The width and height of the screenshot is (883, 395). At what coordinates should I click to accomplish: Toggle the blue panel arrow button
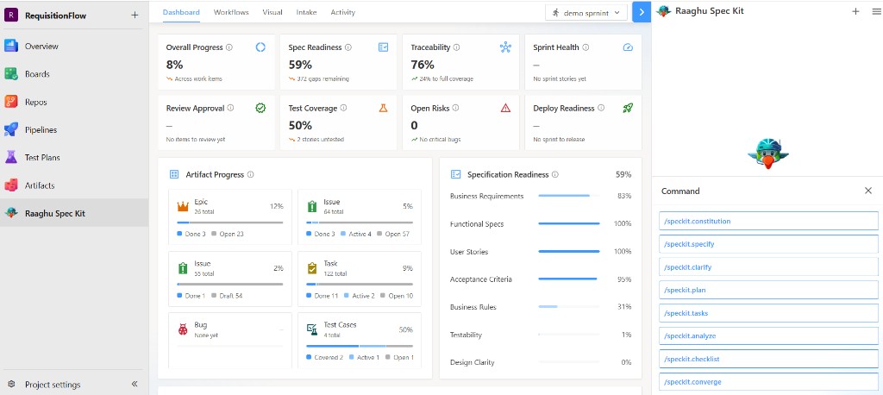coord(642,12)
